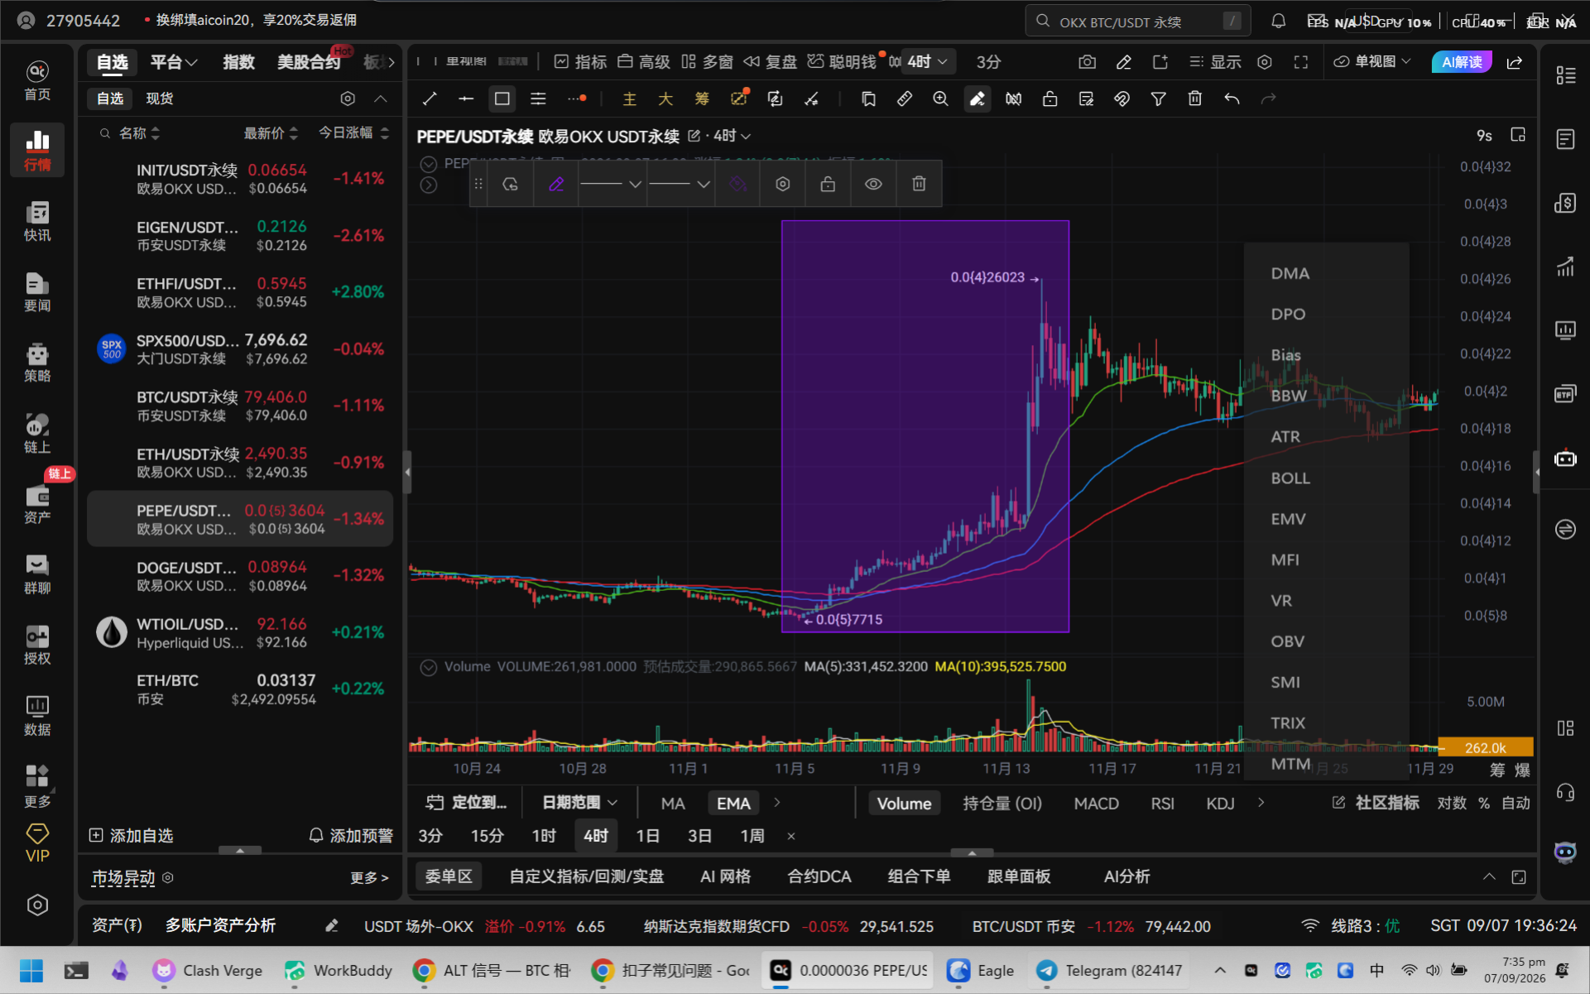The height and width of the screenshot is (994, 1590).
Task: Open the 更多 > market movers link
Action: (x=369, y=878)
